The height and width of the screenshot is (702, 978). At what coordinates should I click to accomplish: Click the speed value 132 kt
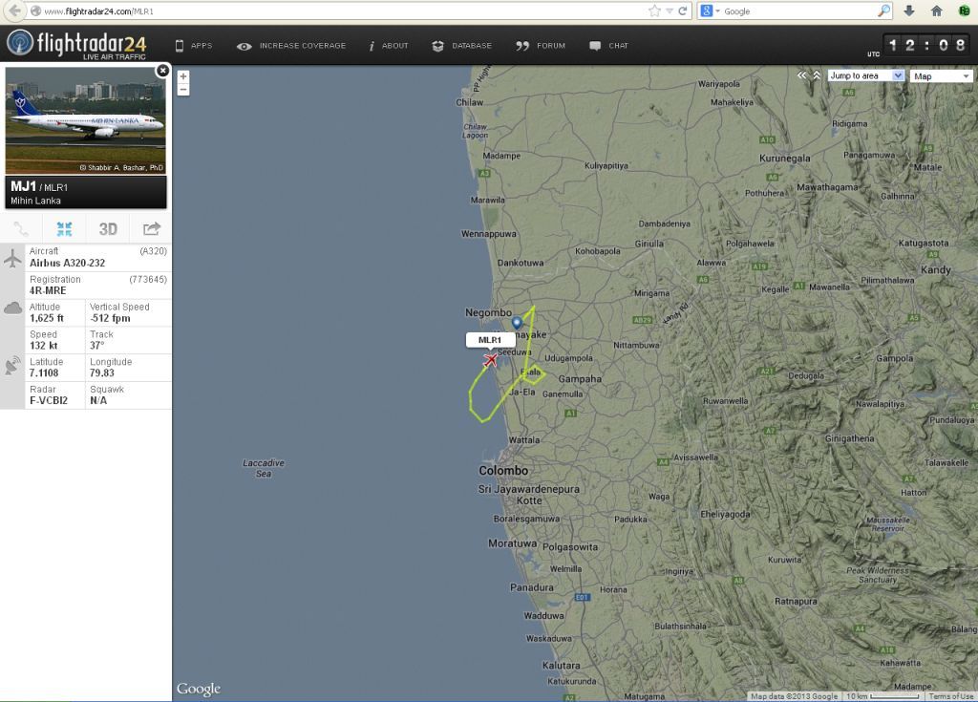coord(44,346)
